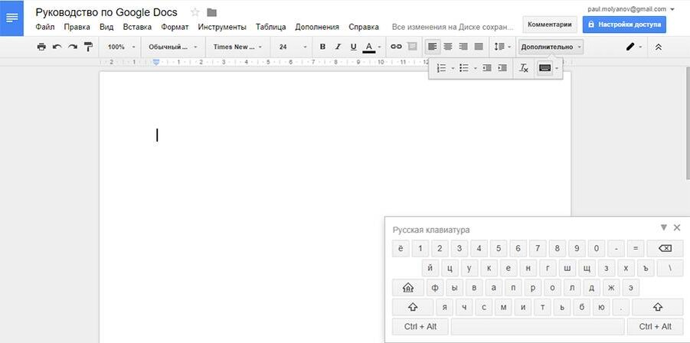The width and height of the screenshot is (690, 343).
Task: Click the backspace key on virtual keyboard
Action: [x=665, y=249]
